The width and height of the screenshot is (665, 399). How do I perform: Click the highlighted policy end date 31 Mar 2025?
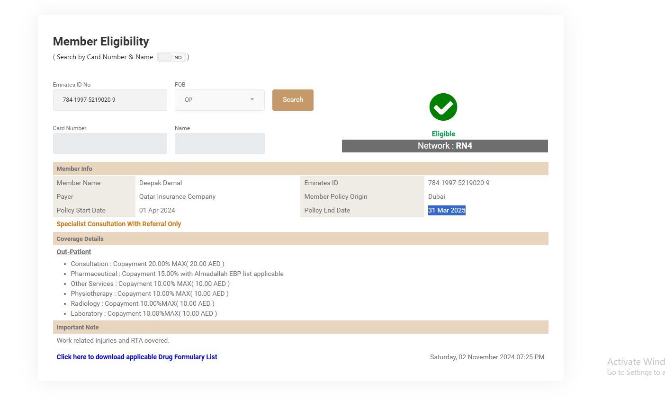tap(447, 210)
